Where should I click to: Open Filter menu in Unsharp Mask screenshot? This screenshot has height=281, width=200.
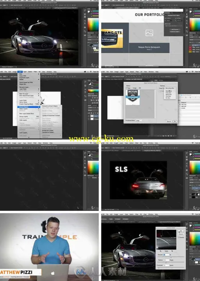point(137,214)
